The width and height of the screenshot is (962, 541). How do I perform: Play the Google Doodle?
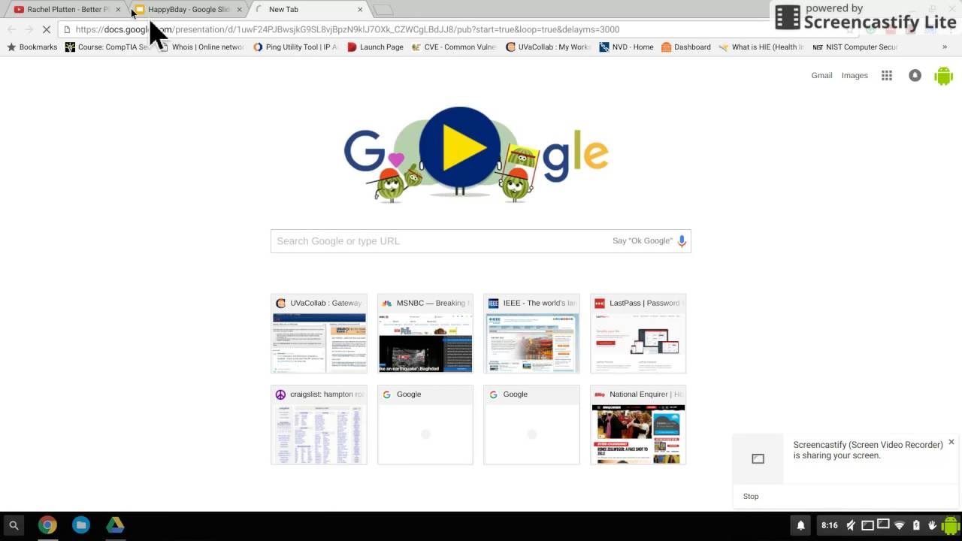pos(460,147)
